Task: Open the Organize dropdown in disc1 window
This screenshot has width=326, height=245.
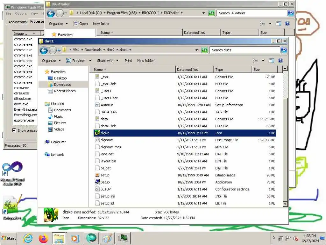Action: coord(51,61)
